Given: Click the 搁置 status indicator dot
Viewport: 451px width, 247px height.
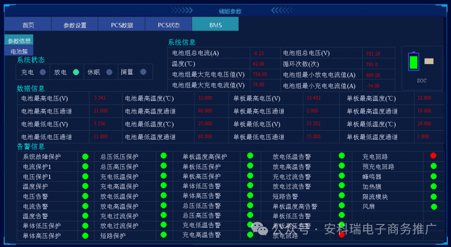Looking at the screenshot, I should (x=143, y=72).
